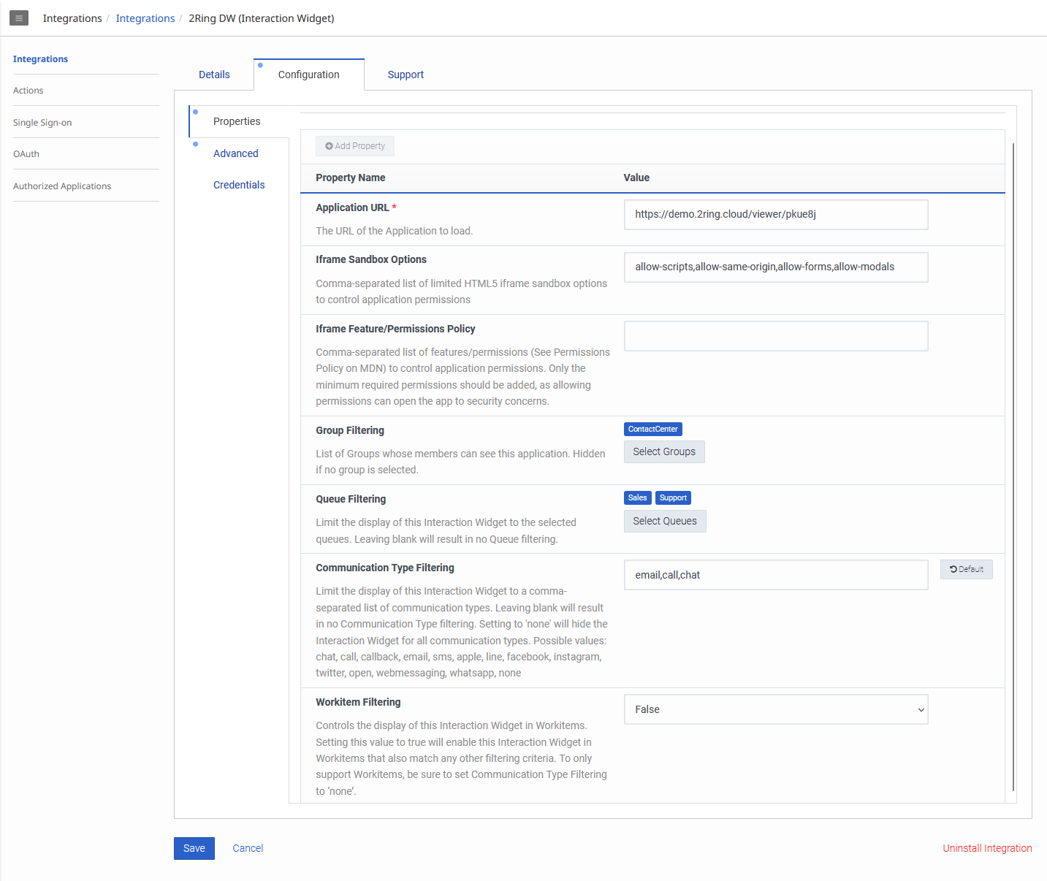Viewport: 1047px width, 881px height.
Task: Click the Select Queues button
Action: click(x=664, y=521)
